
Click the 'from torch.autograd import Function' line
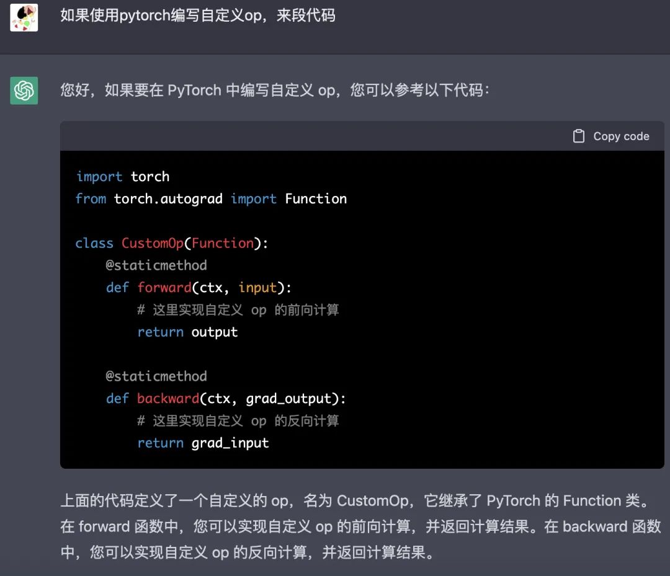click(211, 199)
